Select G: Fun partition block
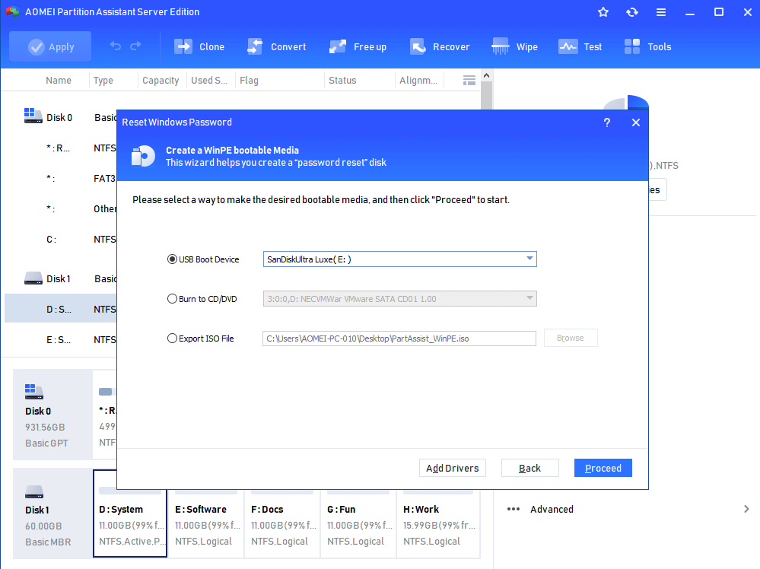The width and height of the screenshot is (760, 569). point(358,523)
